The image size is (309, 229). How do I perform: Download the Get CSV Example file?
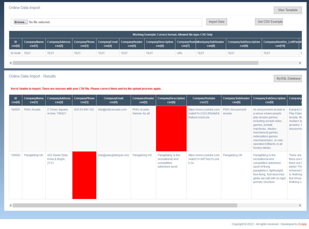269,22
